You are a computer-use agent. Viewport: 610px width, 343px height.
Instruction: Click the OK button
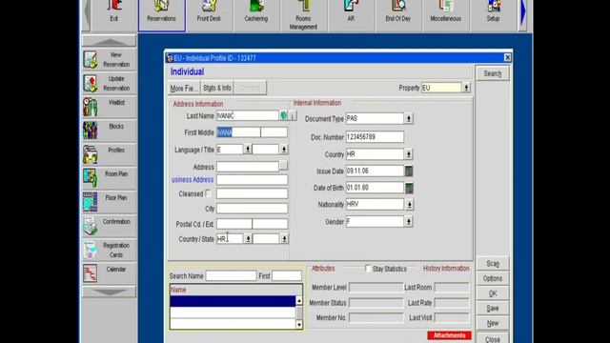pyautogui.click(x=493, y=293)
